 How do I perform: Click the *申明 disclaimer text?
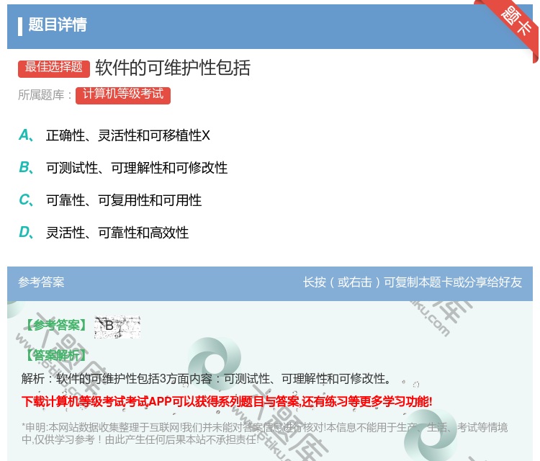tap(264, 433)
